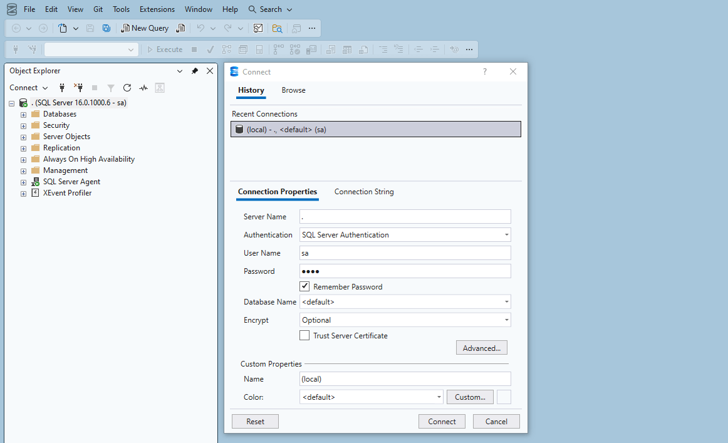This screenshot has width=728, height=443.
Task: Click the Server Name input field
Action: [405, 217]
